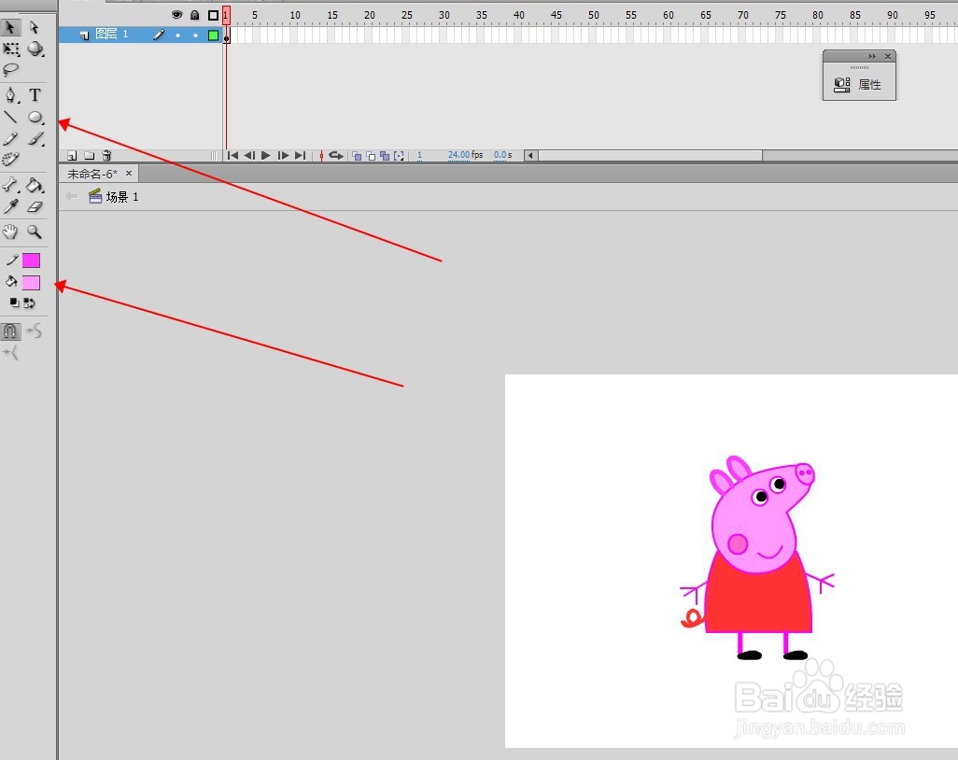Image resolution: width=958 pixels, height=760 pixels.
Task: Toggle loop playback button
Action: [336, 156]
